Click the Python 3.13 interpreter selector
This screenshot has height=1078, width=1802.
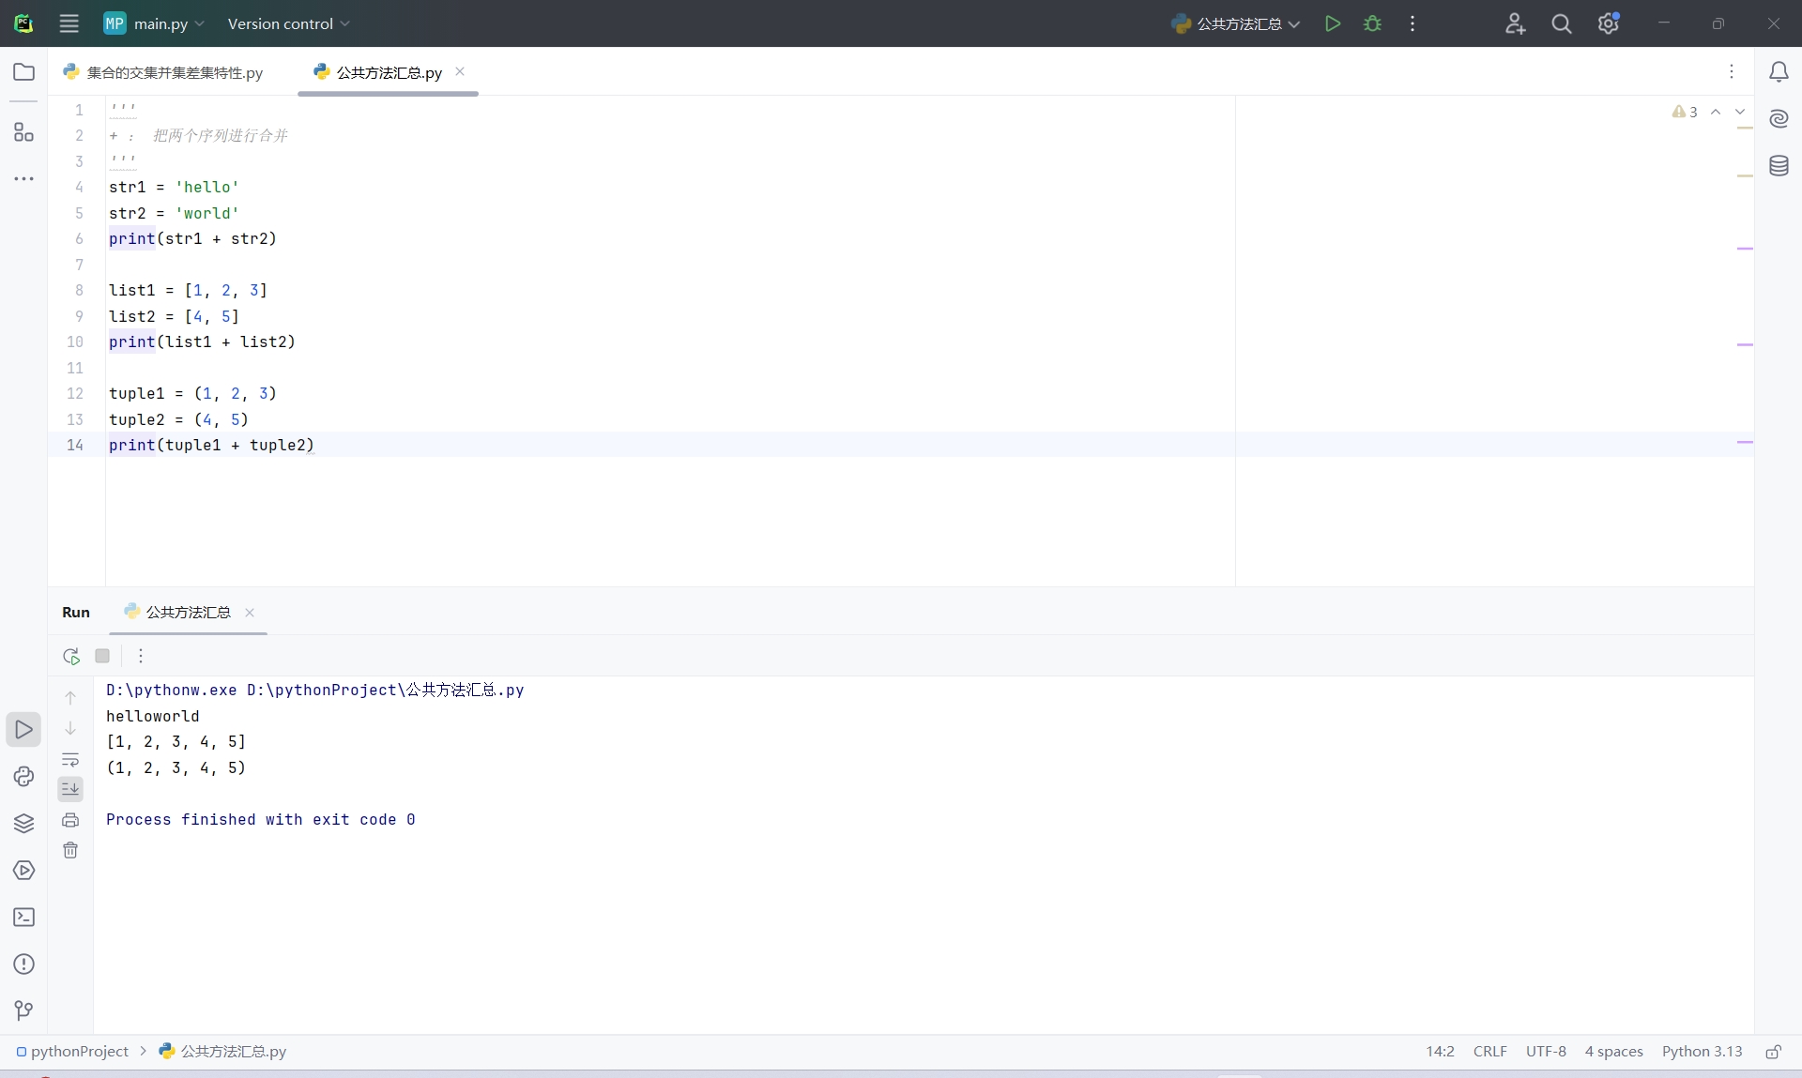(x=1702, y=1051)
